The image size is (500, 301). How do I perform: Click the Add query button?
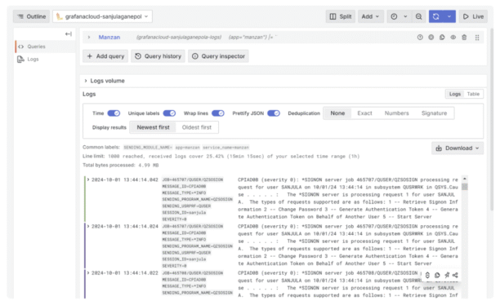click(x=105, y=56)
